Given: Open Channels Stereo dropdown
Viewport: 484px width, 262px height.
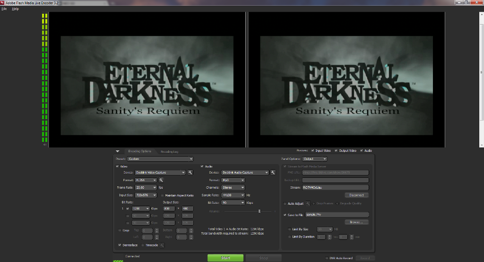Looking at the screenshot, I should pyautogui.click(x=233, y=187).
